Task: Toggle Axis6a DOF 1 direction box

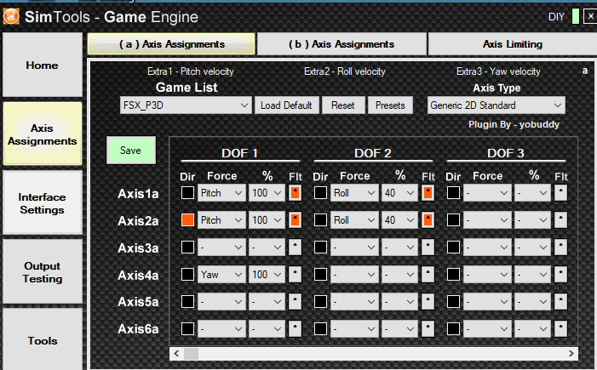Action: coord(187,328)
